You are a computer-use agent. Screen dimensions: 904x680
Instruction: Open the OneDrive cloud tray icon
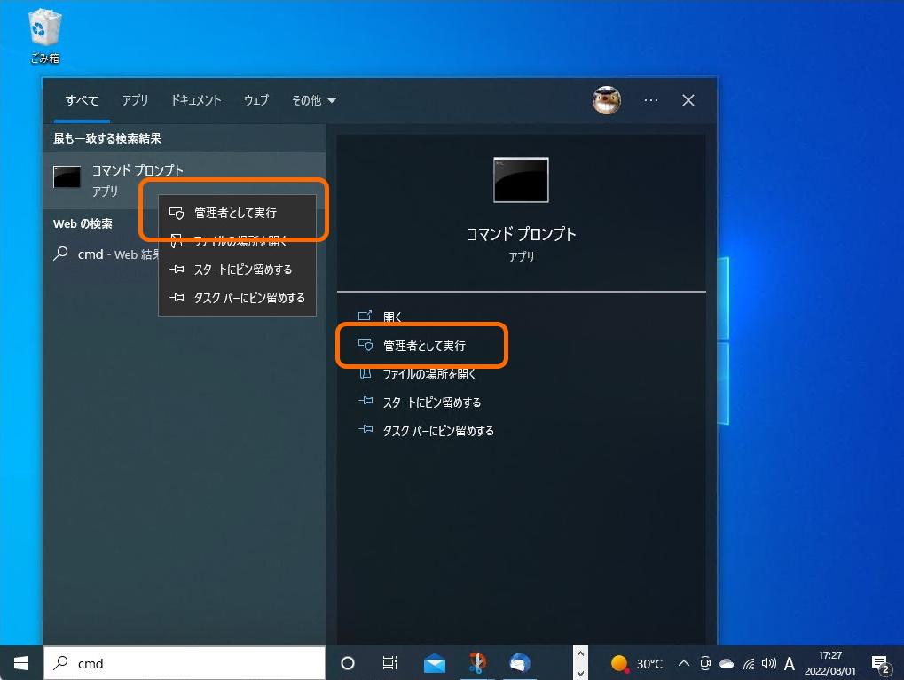point(727,664)
